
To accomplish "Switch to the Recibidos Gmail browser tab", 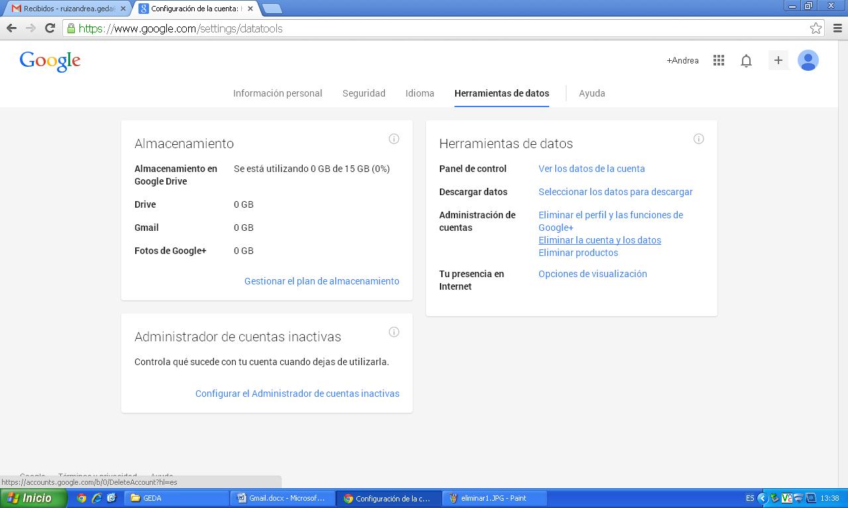I will pos(66,9).
